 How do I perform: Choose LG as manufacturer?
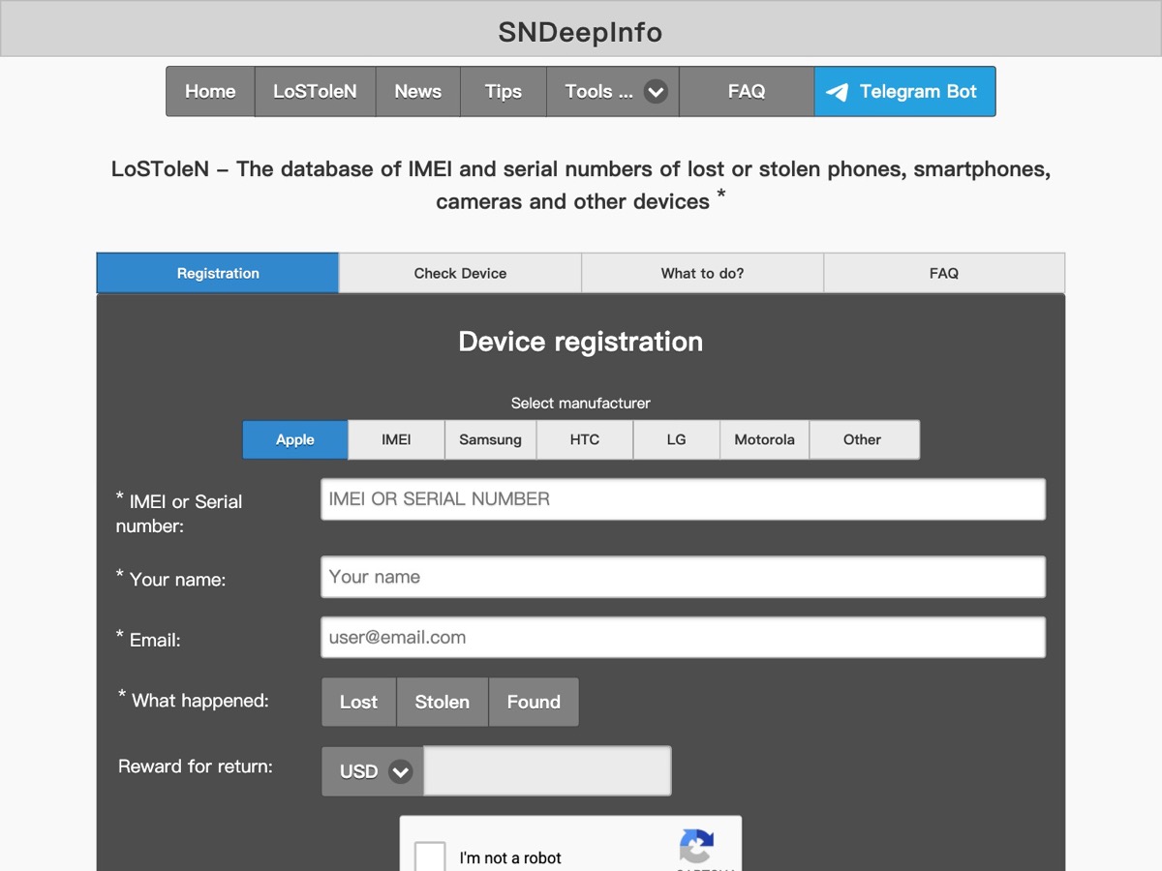676,439
